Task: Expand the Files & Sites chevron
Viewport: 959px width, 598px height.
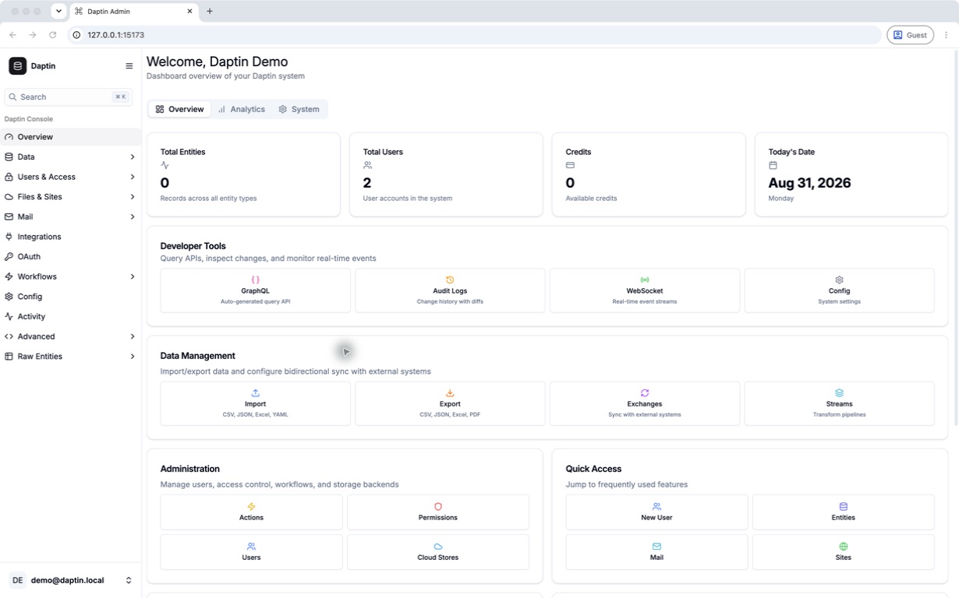Action: 133,197
